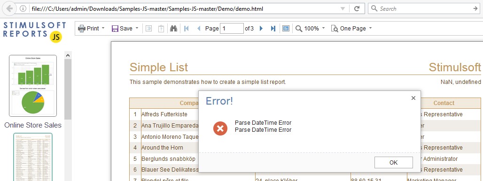Screen dimensions: 483x181
Task: Open Find with the binoculars icon
Action: pyautogui.click(x=173, y=29)
